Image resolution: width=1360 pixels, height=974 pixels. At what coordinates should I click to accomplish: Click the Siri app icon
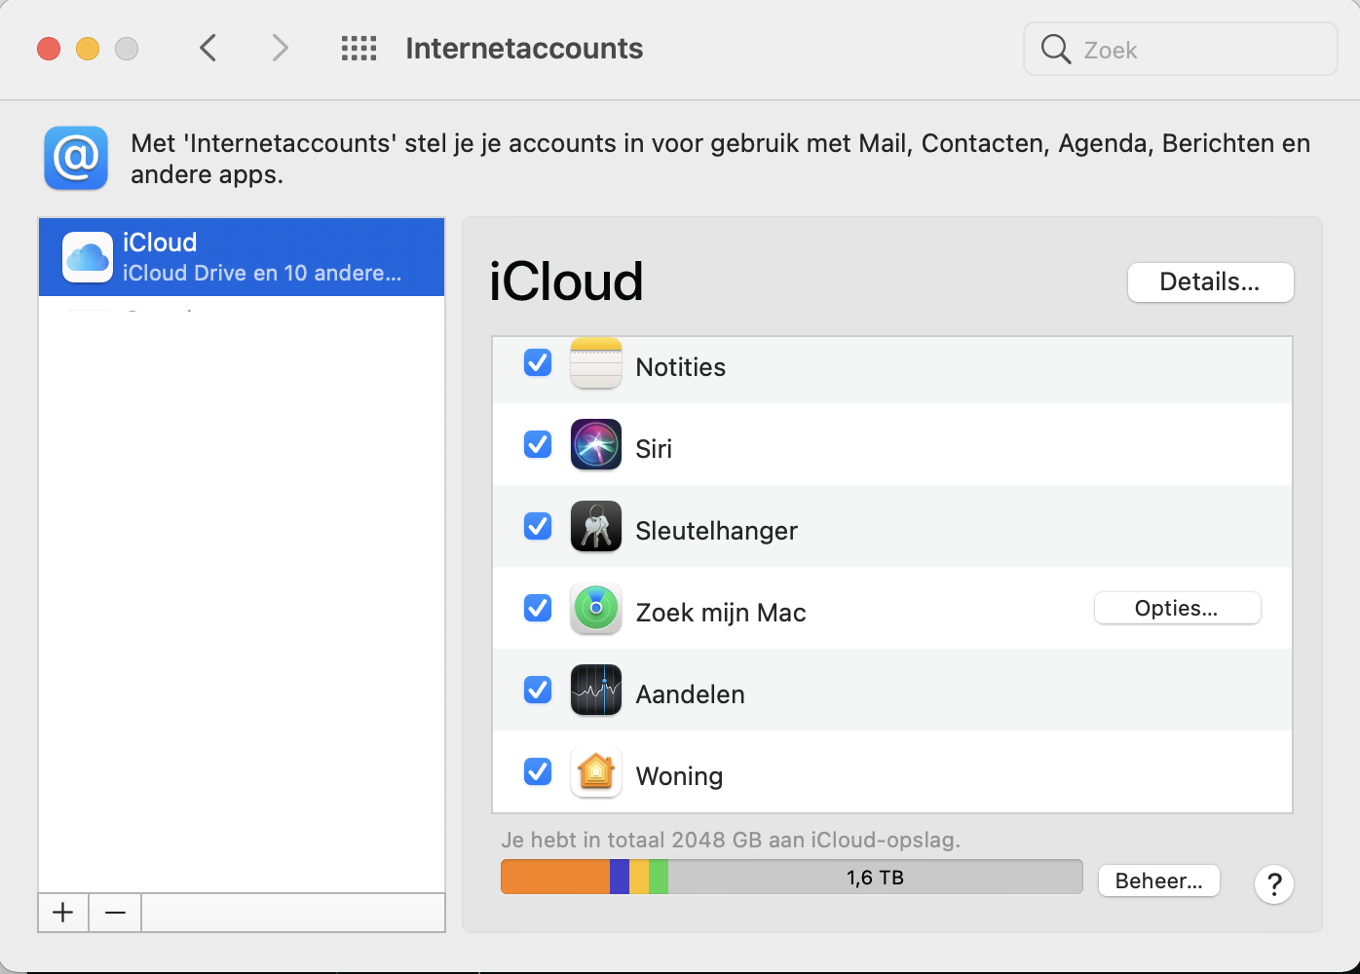[x=595, y=445]
